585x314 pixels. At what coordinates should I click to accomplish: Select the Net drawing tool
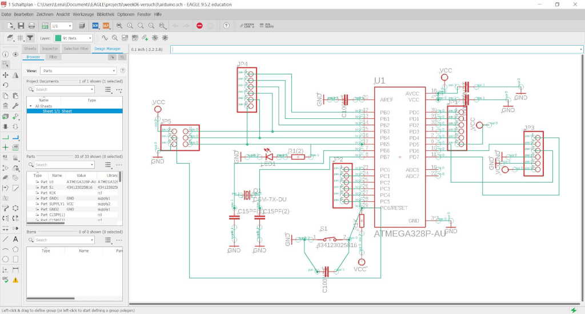(x=6, y=137)
